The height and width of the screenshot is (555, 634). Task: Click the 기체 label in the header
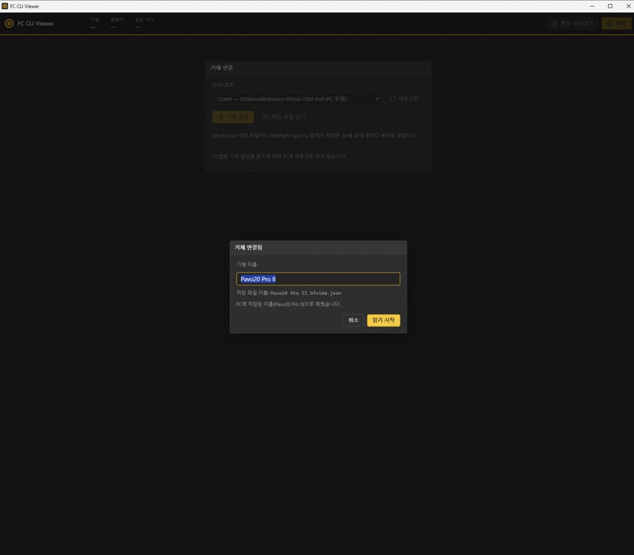point(95,20)
